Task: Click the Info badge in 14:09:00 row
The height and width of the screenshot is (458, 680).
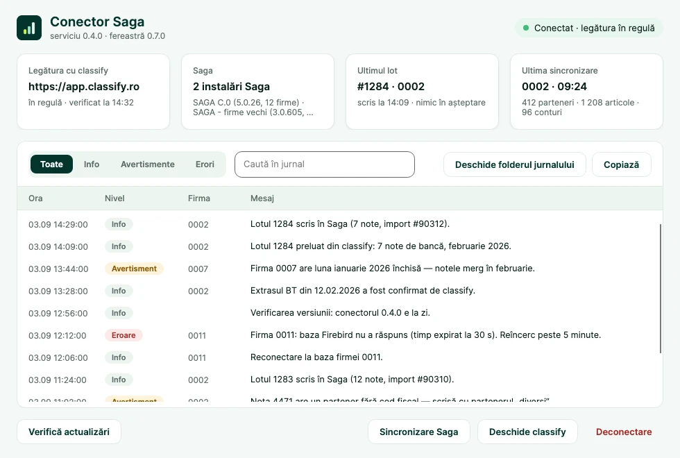Action: click(x=119, y=246)
